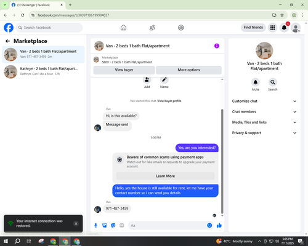Open Windows taskbar search
This screenshot has height=246, width=308.
click(17, 241)
